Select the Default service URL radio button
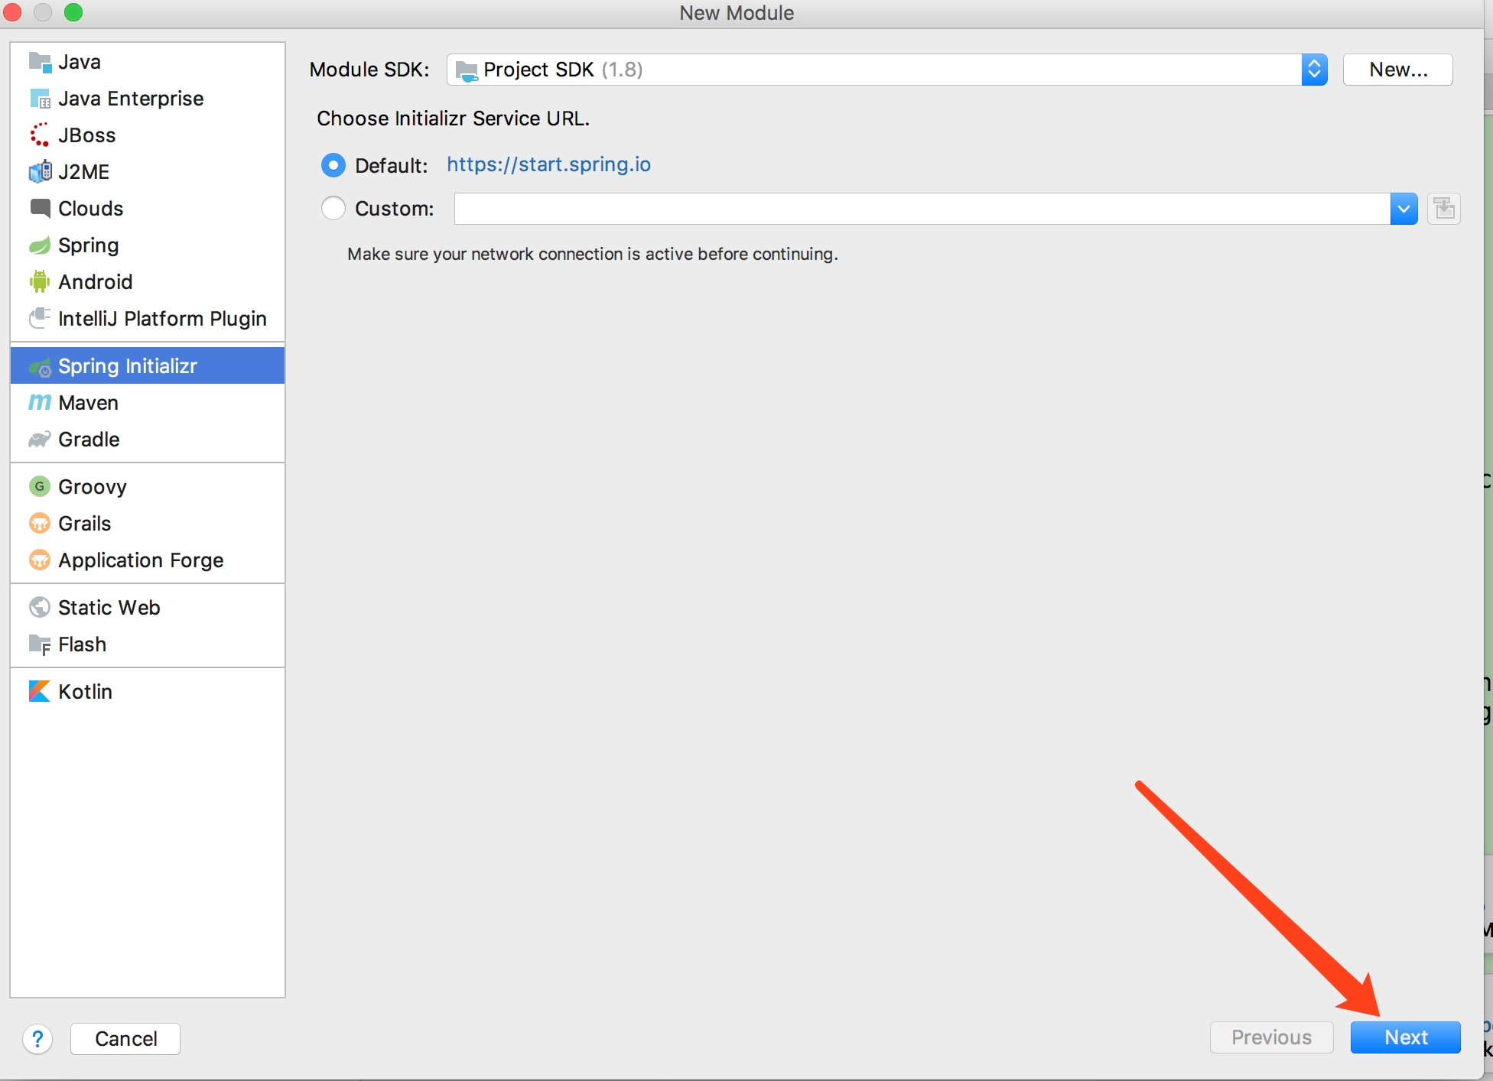Viewport: 1493px width, 1081px height. [x=333, y=165]
